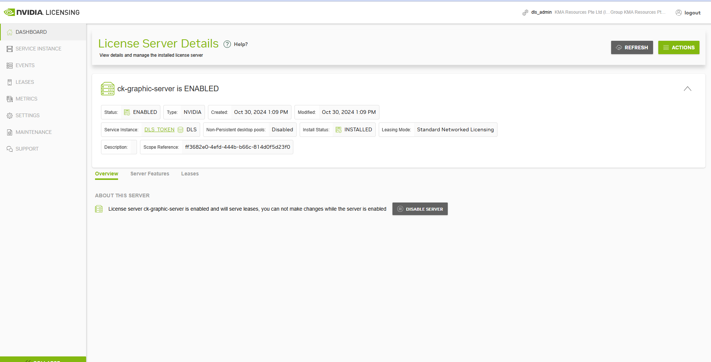Click the Support chat icon
711x362 pixels.
(x=10, y=149)
